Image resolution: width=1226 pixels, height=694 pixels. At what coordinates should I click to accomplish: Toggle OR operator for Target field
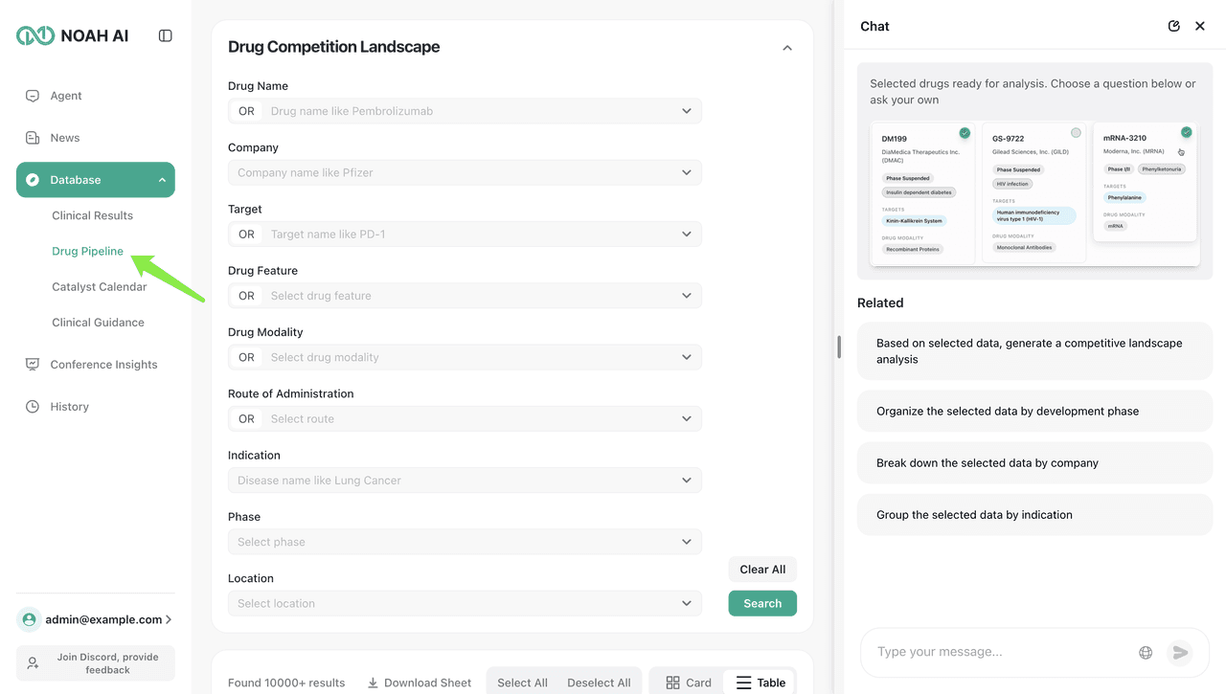pos(246,235)
